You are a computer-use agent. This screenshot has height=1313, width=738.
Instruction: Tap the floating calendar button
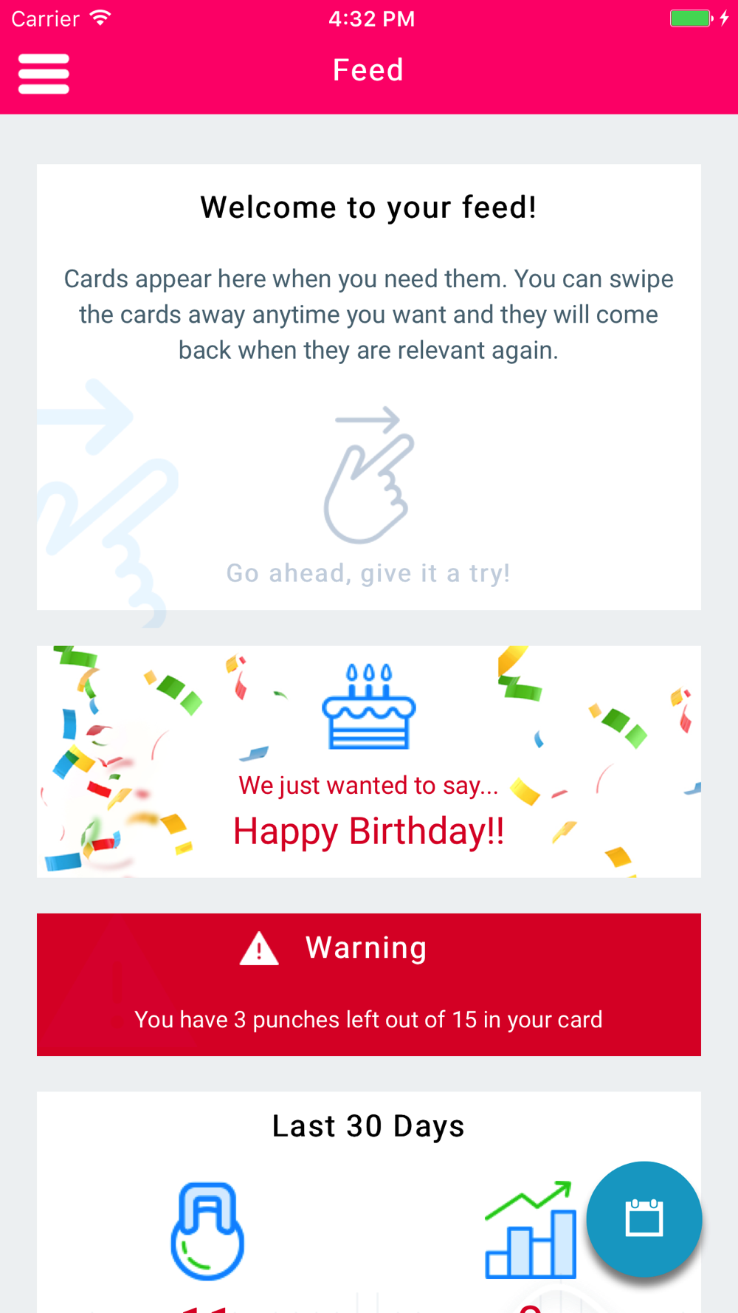pyautogui.click(x=644, y=1219)
